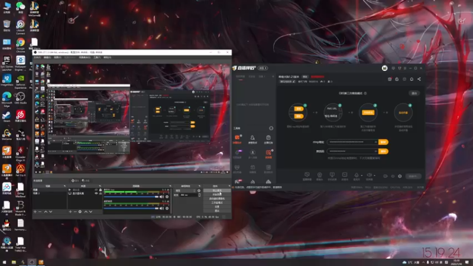
Task: Open hamburger menu in companion title bar
Action: coord(405,68)
